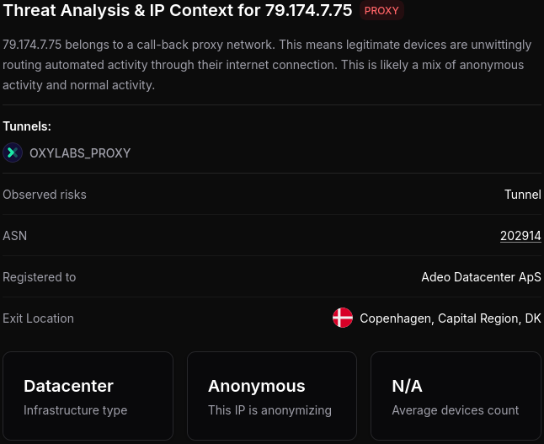Click the Observed risks row label
Image resolution: width=544 pixels, height=444 pixels.
[45, 195]
